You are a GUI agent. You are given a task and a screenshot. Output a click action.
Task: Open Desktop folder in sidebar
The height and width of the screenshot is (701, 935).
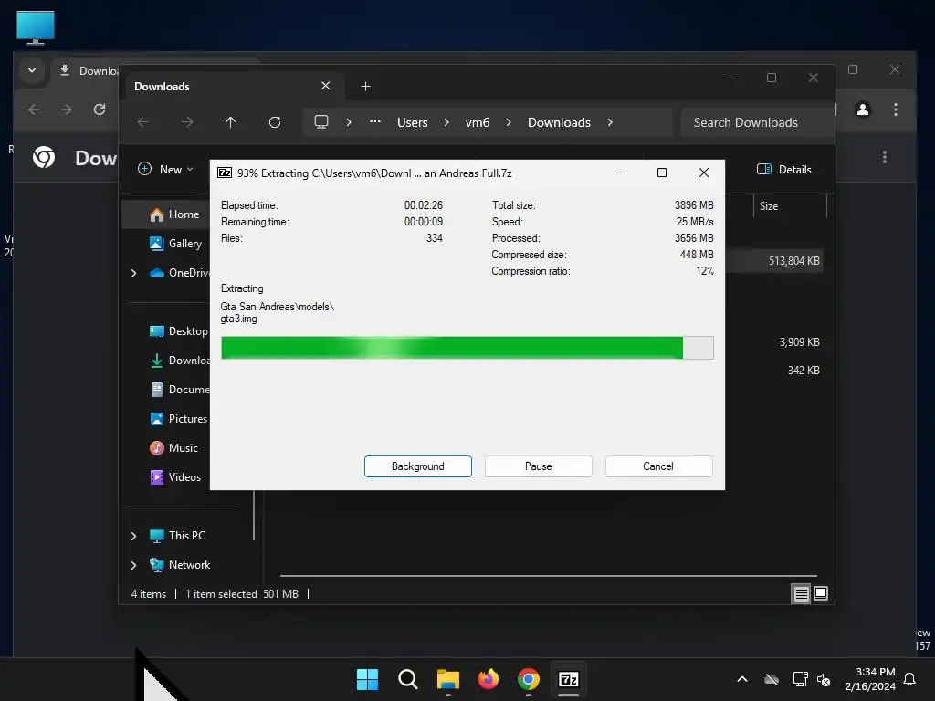178,330
